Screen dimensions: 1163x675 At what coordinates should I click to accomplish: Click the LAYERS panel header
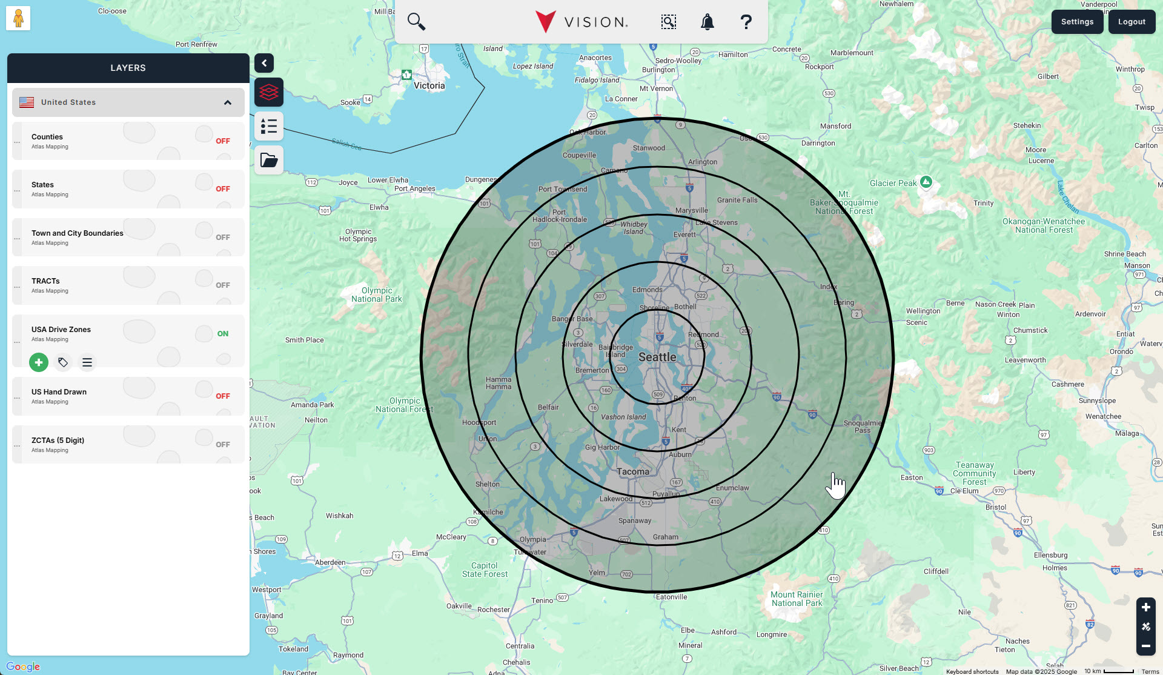(x=128, y=68)
